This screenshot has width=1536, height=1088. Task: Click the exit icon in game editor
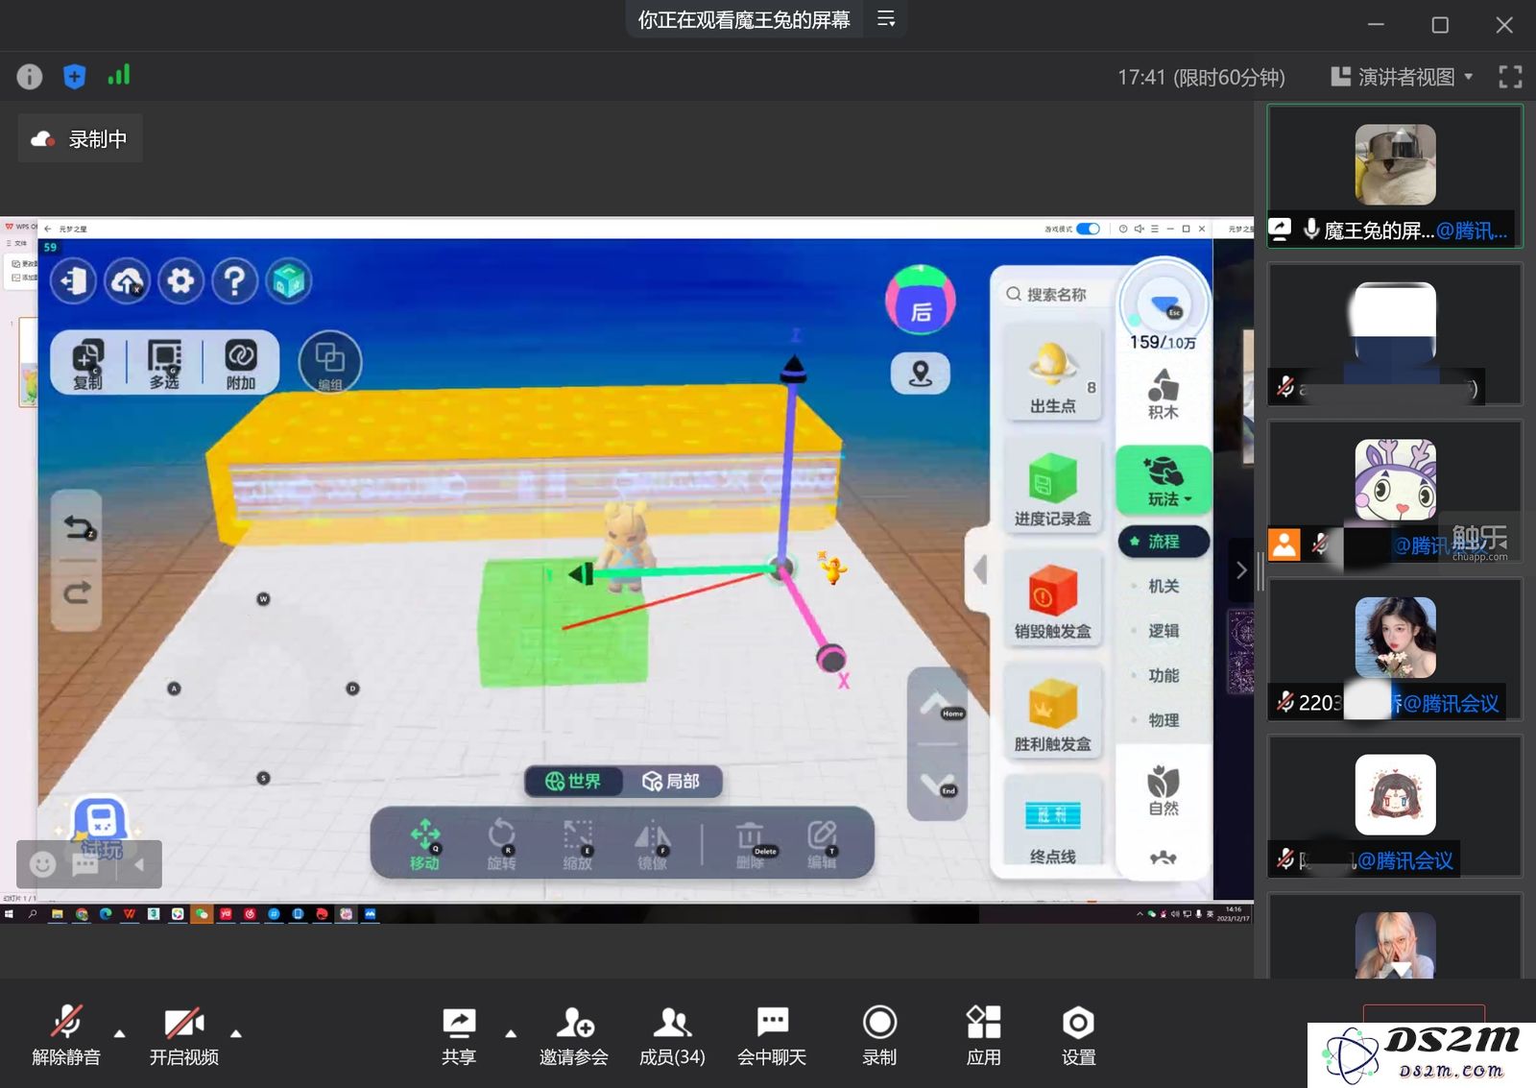point(74,281)
